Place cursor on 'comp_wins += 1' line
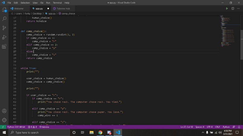This screenshot has width=243, height=136. (x=48, y=115)
